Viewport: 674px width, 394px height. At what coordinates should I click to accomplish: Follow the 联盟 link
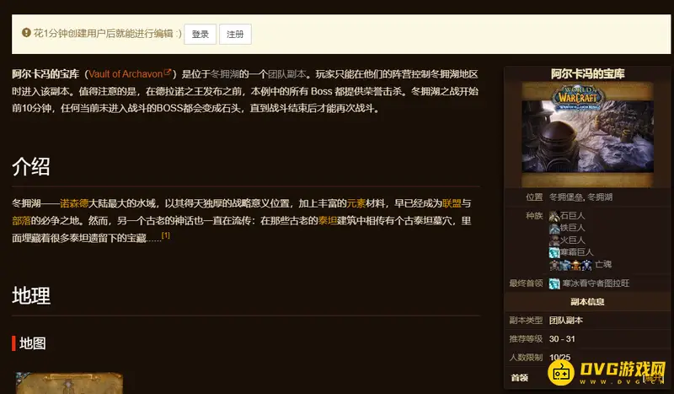click(x=452, y=203)
